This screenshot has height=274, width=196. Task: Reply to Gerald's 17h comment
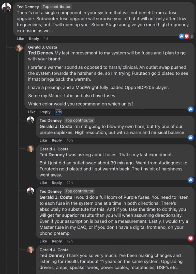[45, 112]
